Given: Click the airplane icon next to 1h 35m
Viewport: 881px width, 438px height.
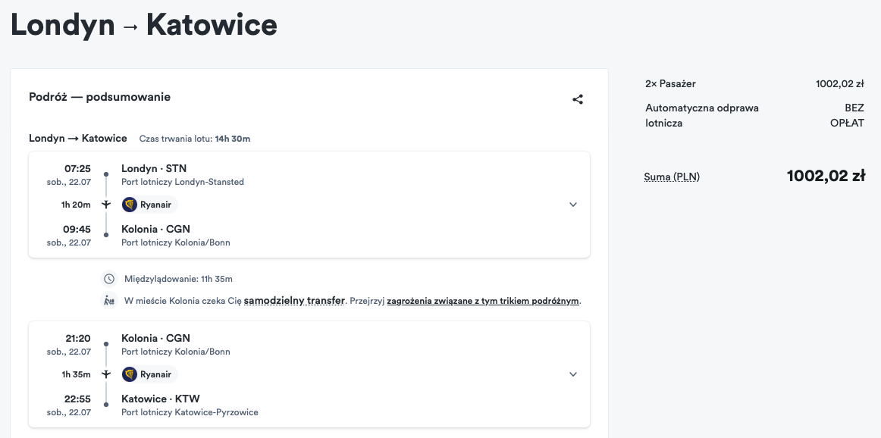Looking at the screenshot, I should 106,374.
